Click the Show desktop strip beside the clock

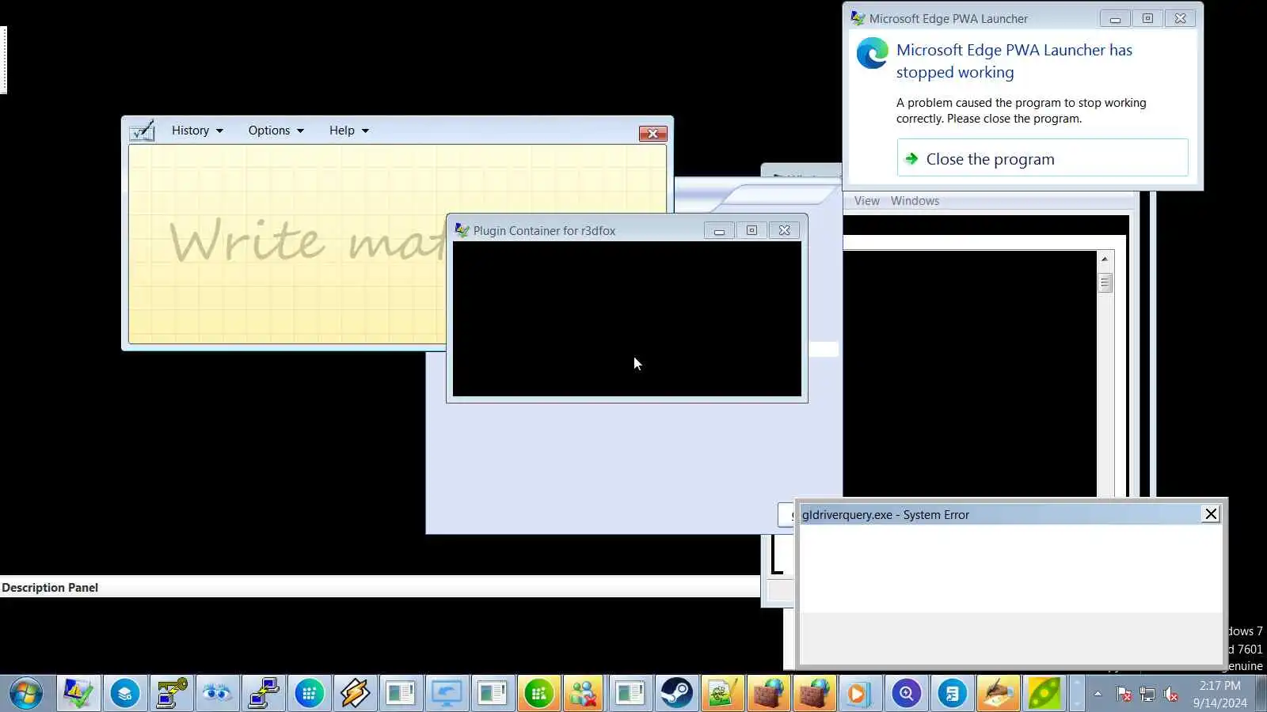(1261, 694)
